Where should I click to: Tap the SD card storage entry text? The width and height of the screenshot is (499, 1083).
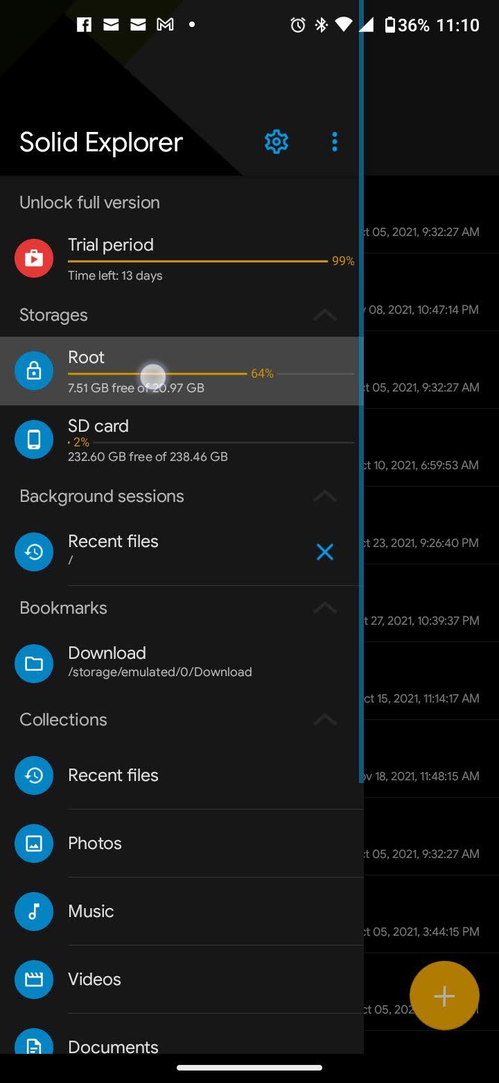tap(148, 440)
